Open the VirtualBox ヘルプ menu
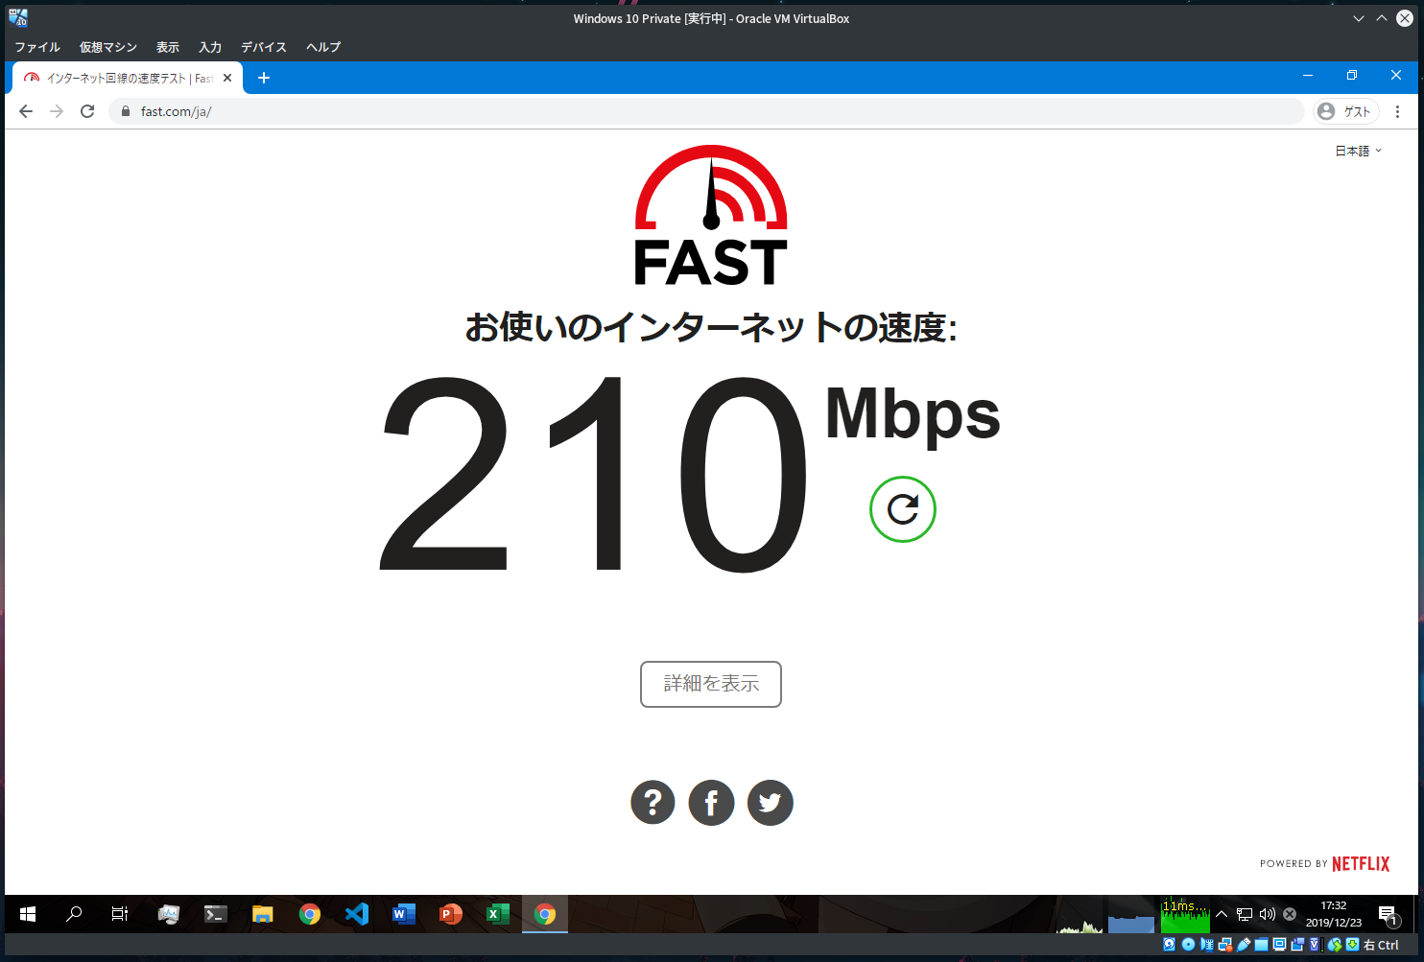This screenshot has width=1424, height=962. point(323,47)
